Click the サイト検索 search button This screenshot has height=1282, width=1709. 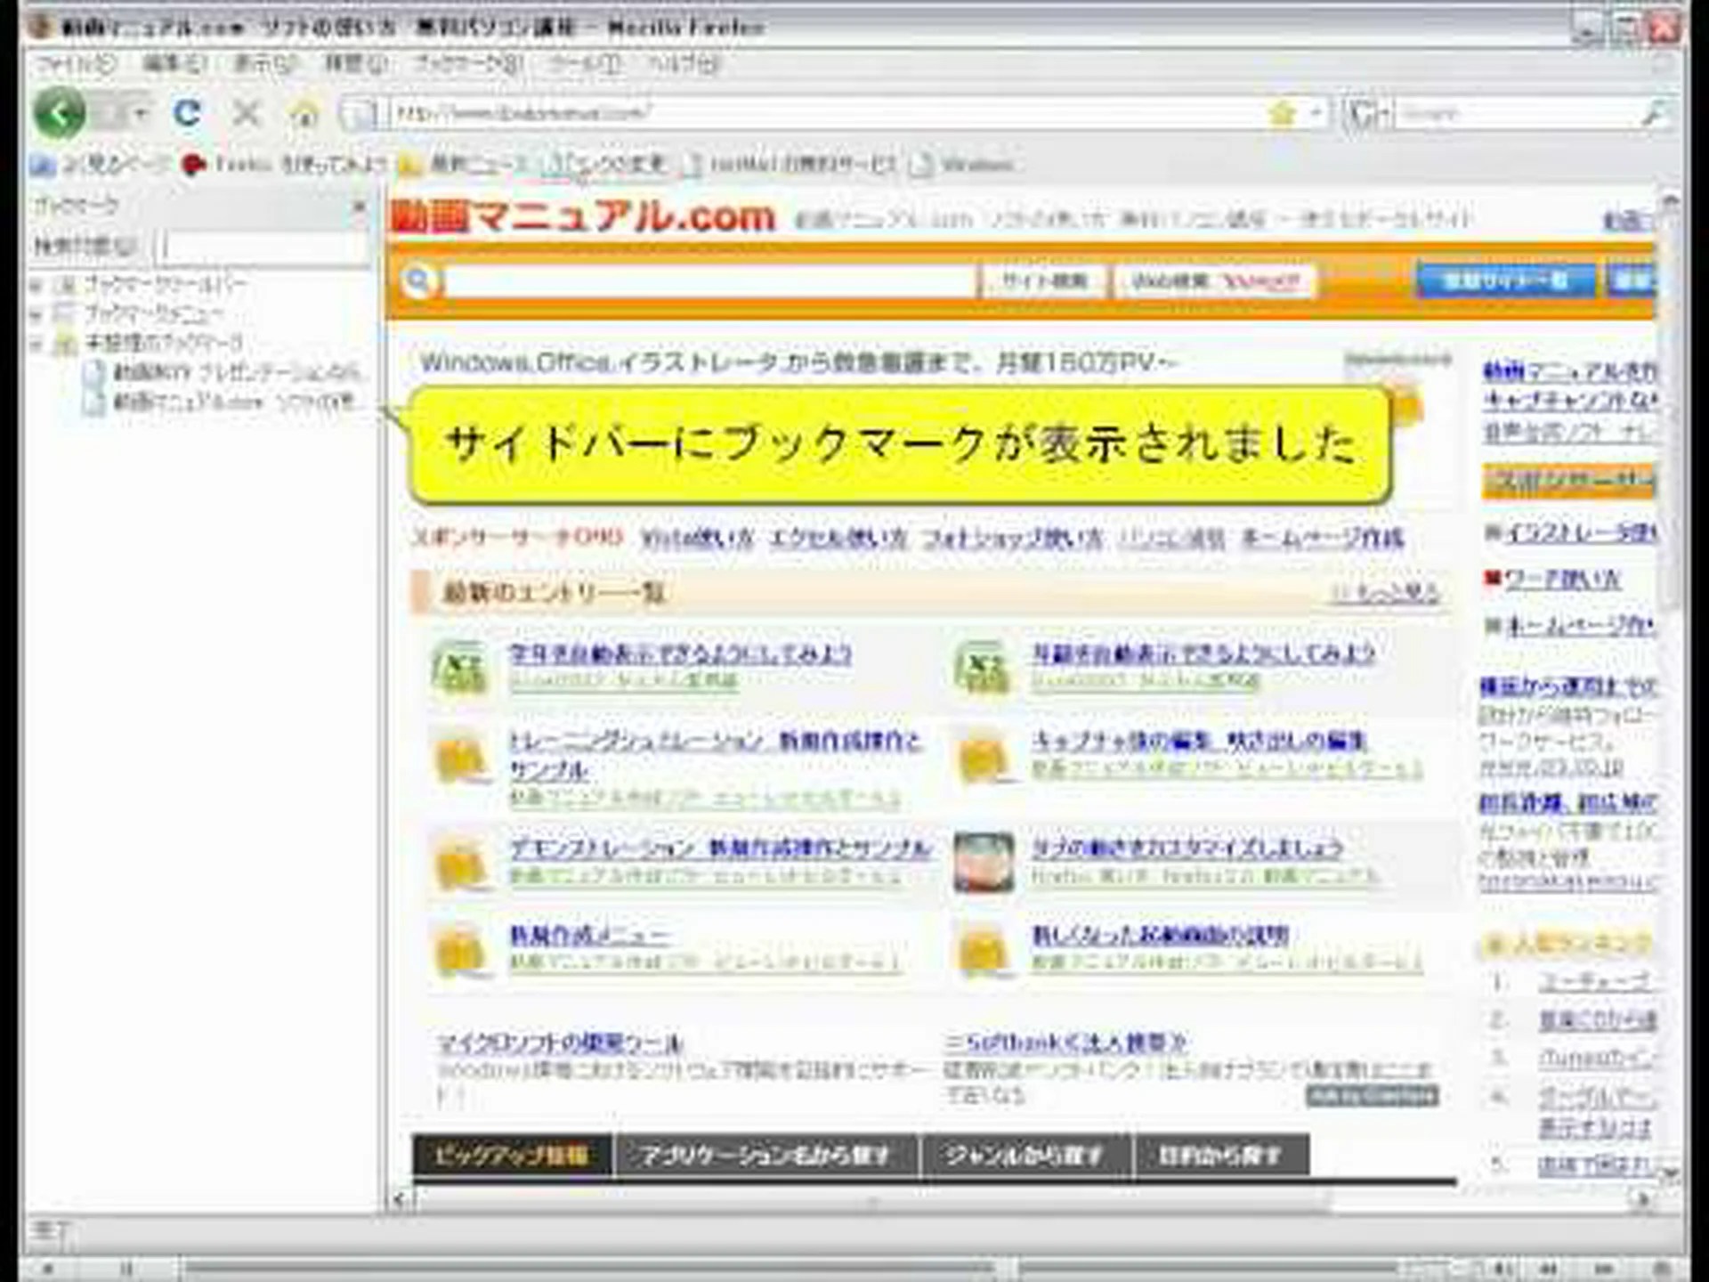click(x=1040, y=280)
